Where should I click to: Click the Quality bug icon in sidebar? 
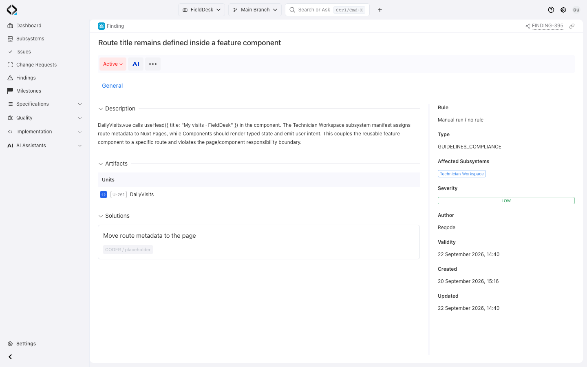[x=10, y=118]
